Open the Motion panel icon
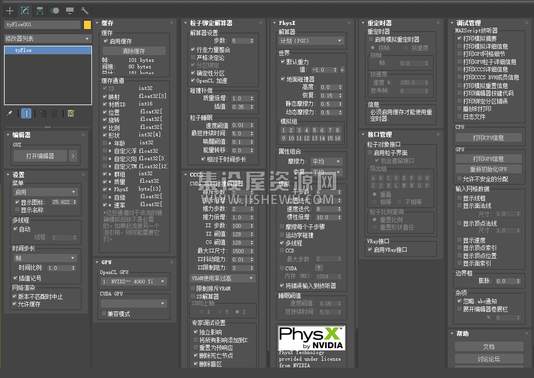Screen dimensions: 534x378 click(55, 10)
